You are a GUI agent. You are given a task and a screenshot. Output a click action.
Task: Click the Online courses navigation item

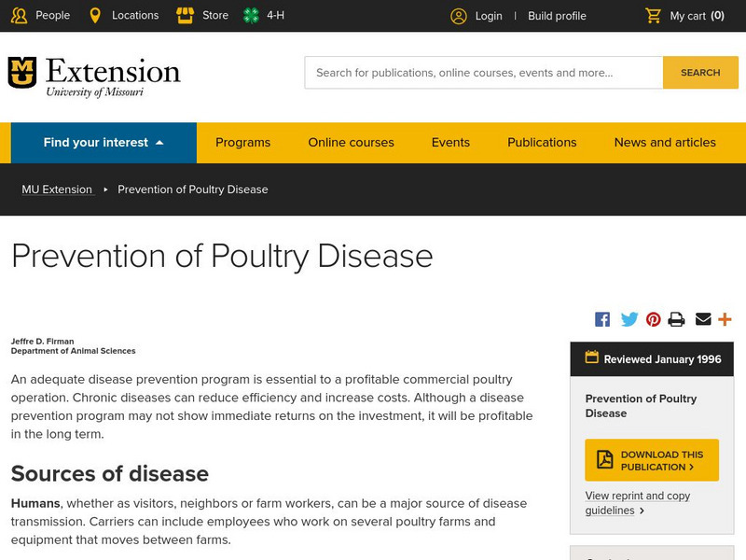click(352, 142)
